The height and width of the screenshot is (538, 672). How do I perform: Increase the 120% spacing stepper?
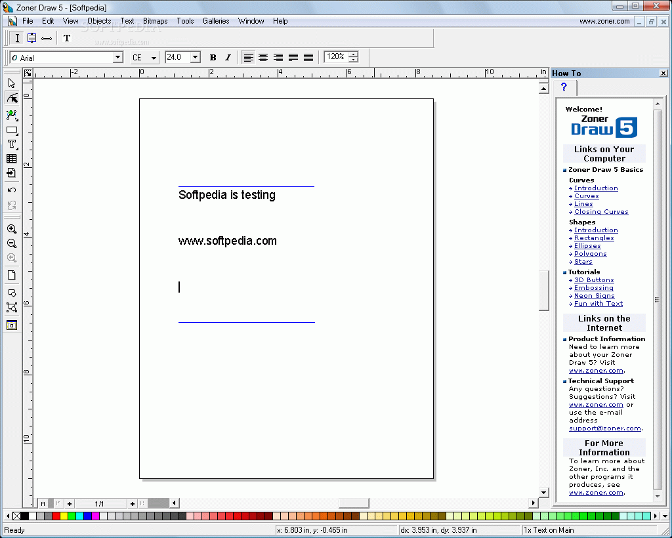coord(353,54)
